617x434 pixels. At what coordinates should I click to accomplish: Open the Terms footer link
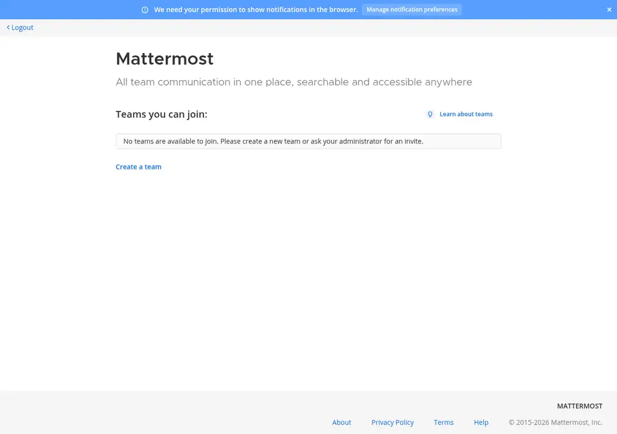443,422
